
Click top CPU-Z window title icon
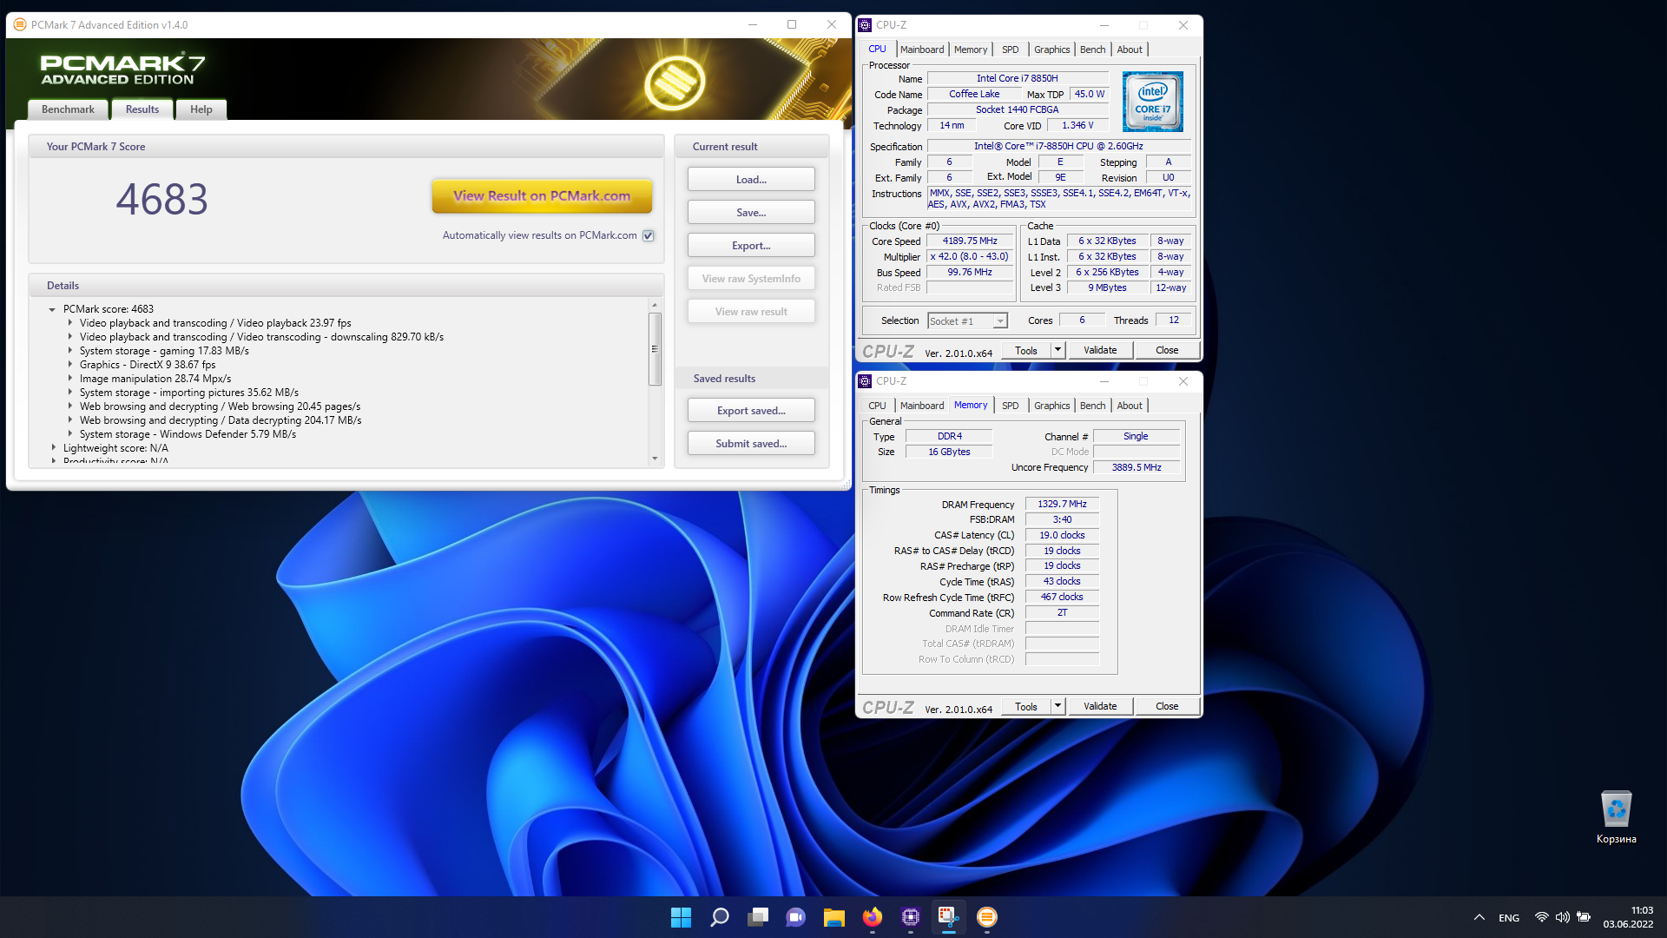(x=865, y=25)
